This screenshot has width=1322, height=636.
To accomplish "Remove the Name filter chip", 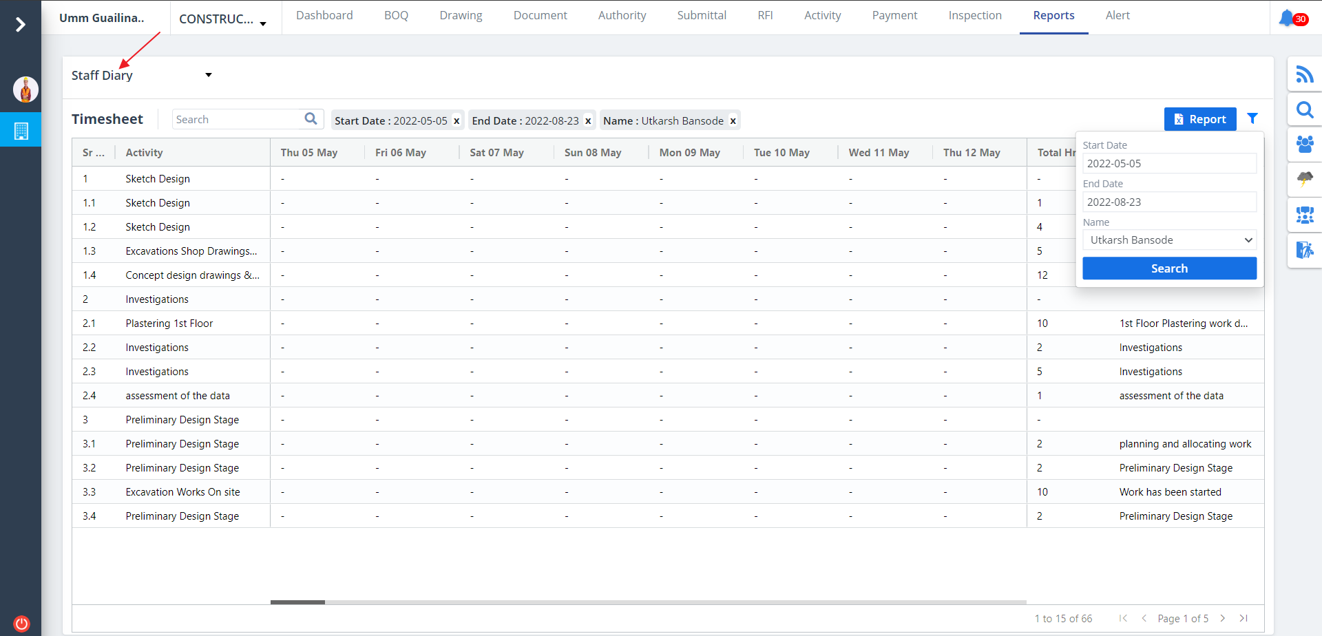I will [x=733, y=121].
